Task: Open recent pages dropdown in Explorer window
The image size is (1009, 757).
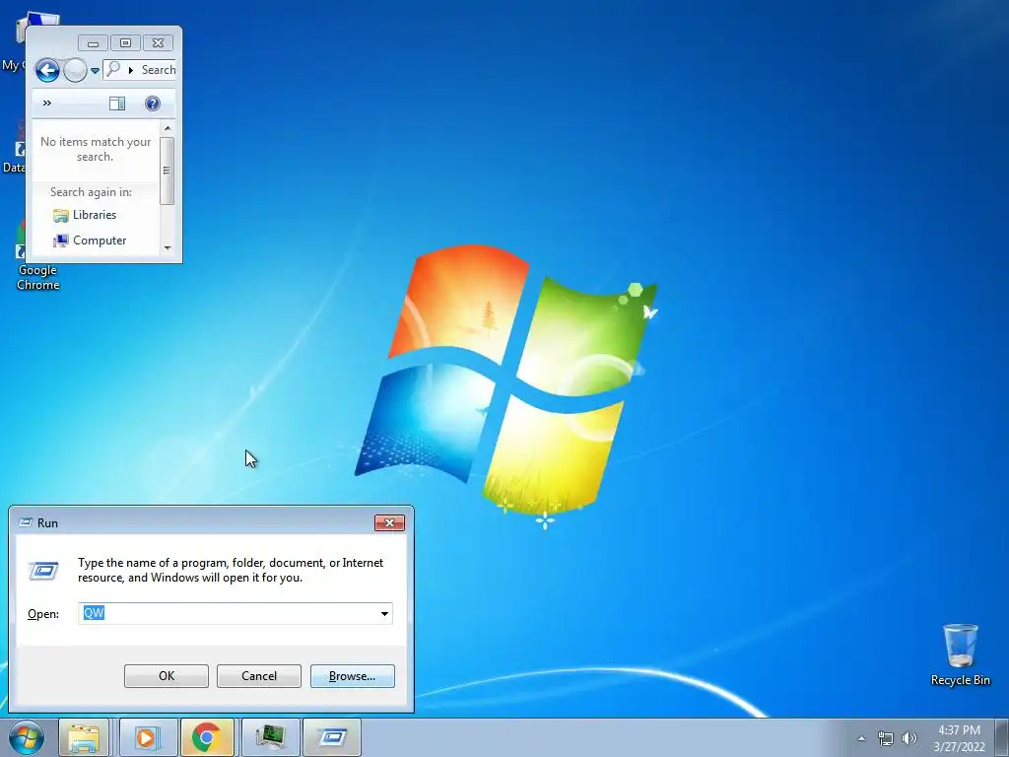Action: 95,70
